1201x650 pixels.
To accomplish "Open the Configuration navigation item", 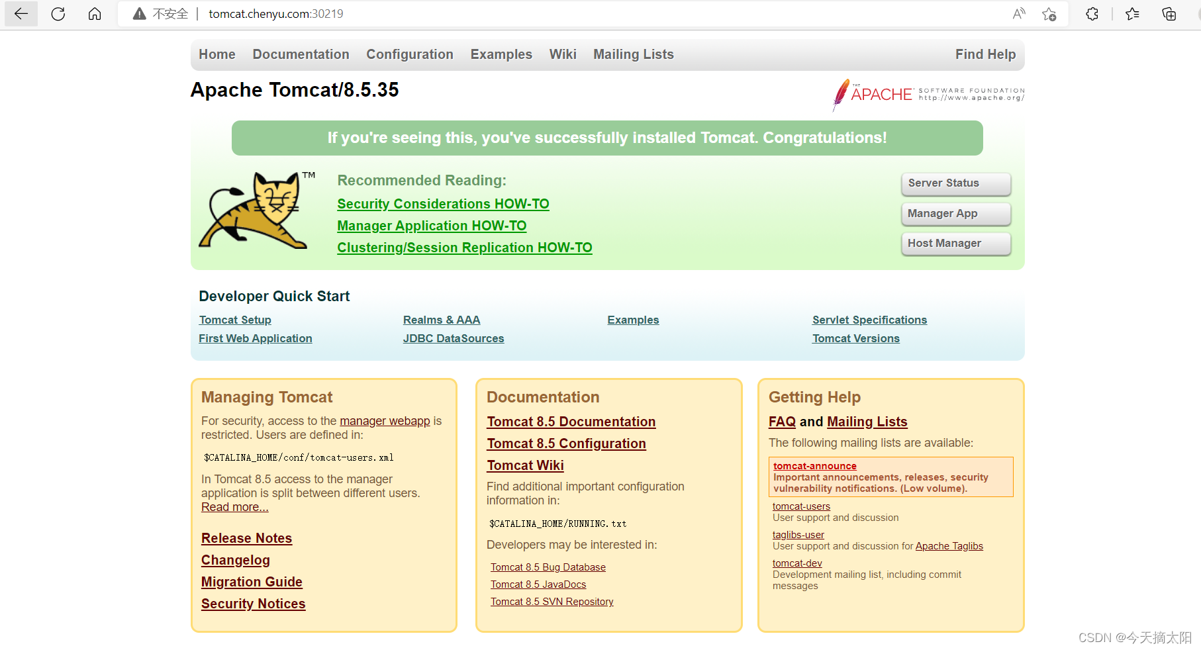I will (410, 54).
